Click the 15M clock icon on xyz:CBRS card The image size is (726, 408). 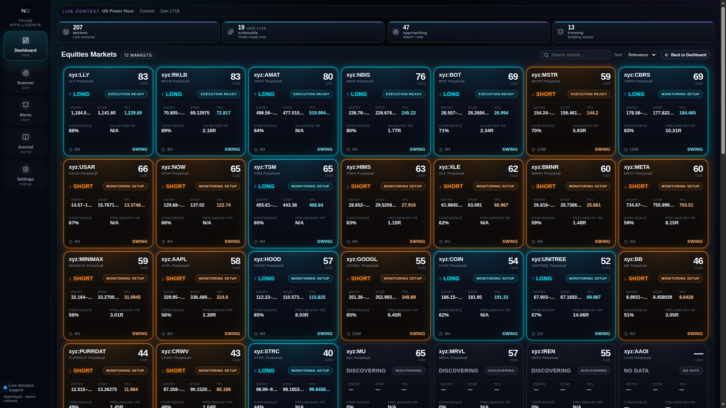point(626,150)
